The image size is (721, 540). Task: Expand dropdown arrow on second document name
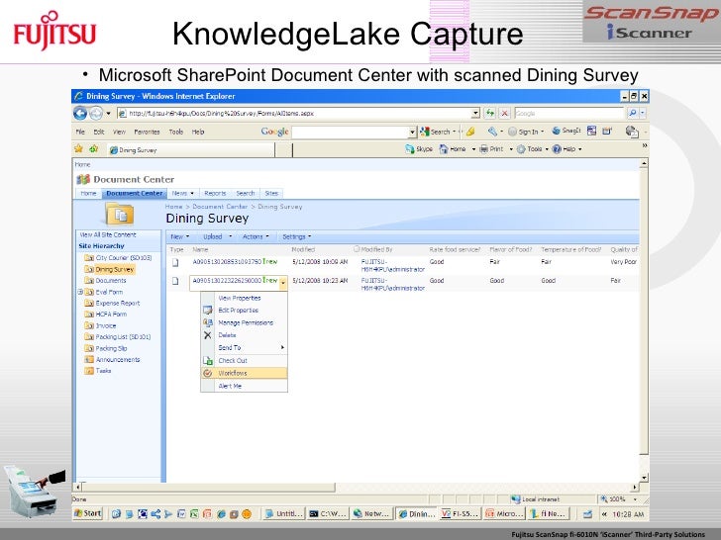tap(283, 282)
